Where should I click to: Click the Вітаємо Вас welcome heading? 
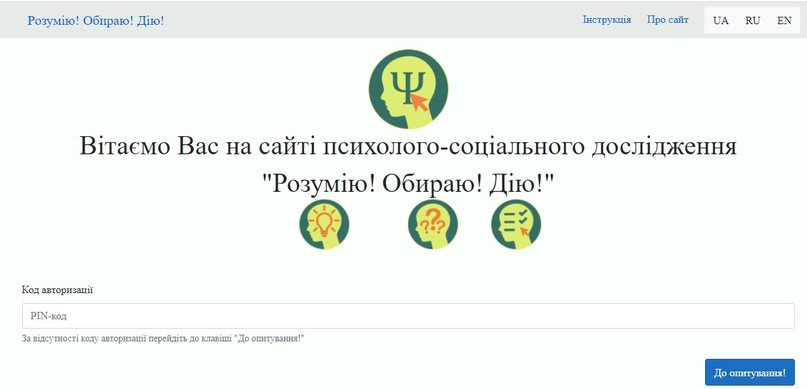pyautogui.click(x=409, y=146)
